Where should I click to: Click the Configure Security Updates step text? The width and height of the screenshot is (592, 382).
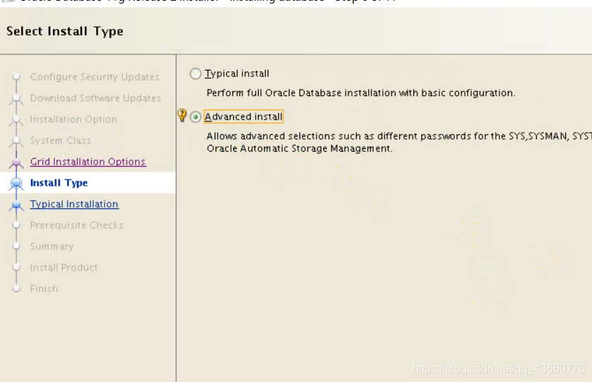(x=95, y=77)
